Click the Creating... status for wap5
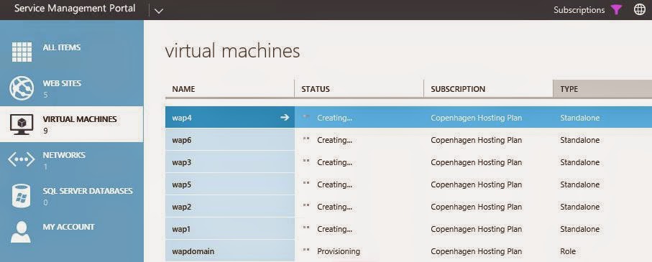This screenshot has height=262, width=652. click(334, 184)
